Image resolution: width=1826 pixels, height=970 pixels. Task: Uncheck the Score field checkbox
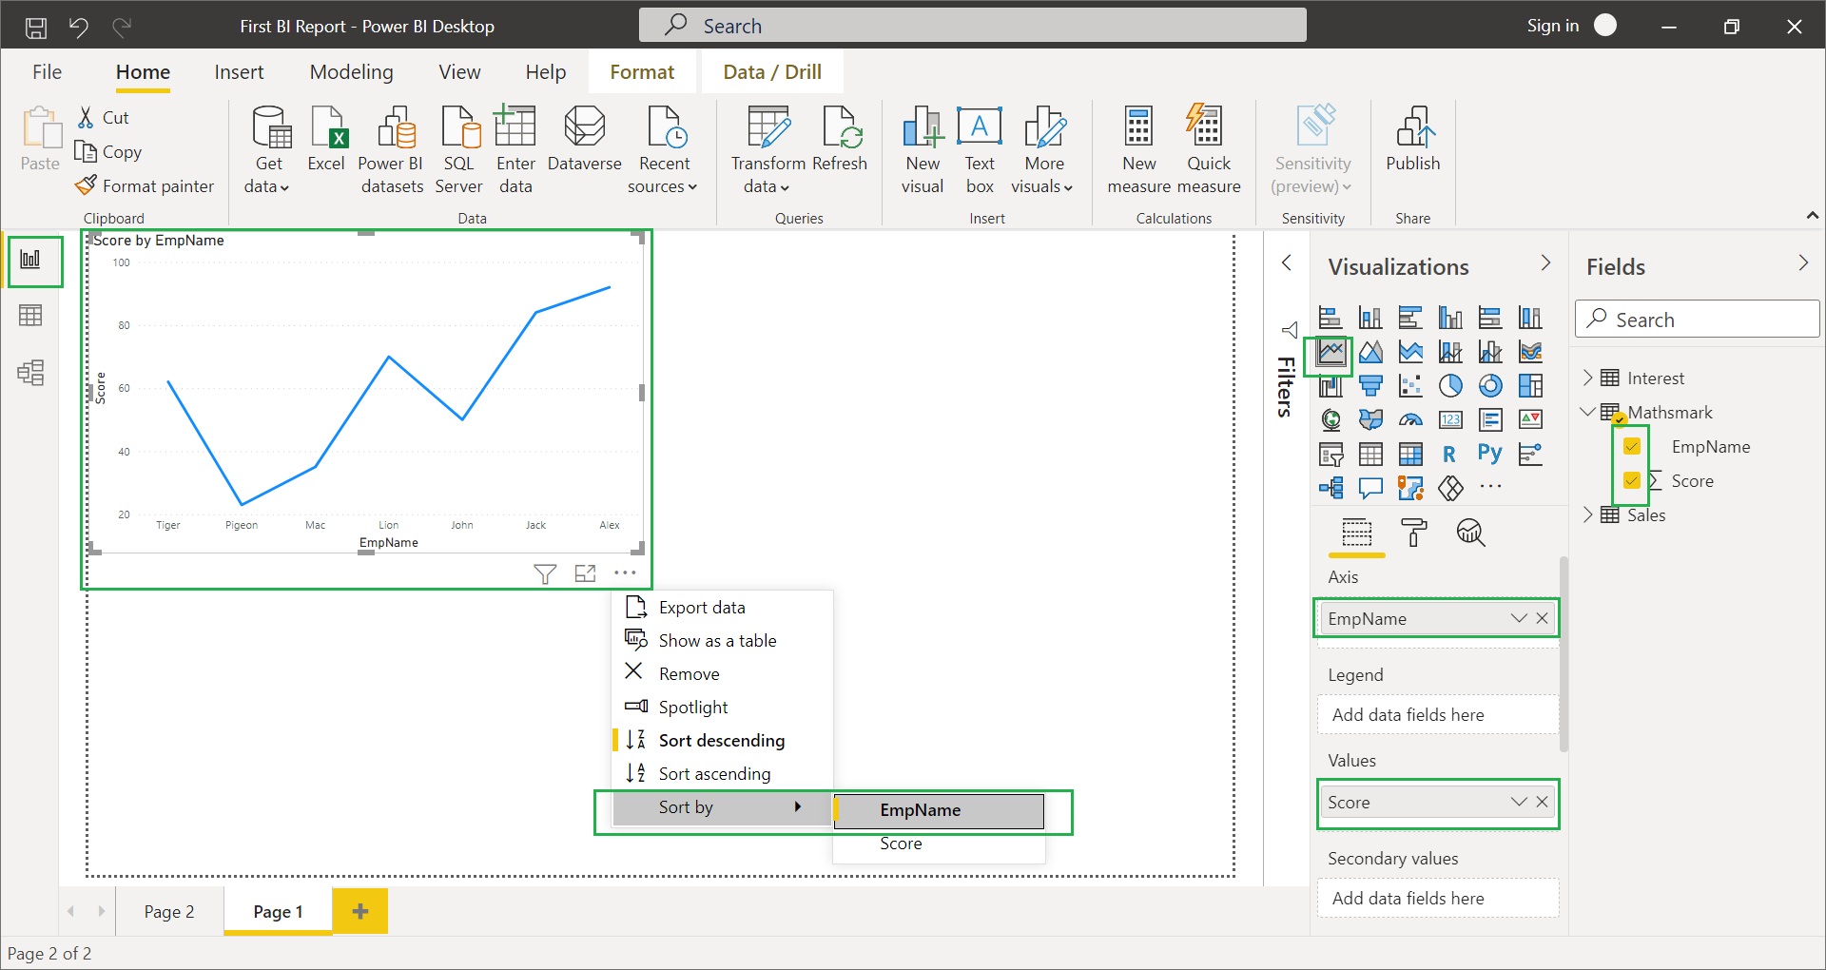coord(1632,481)
